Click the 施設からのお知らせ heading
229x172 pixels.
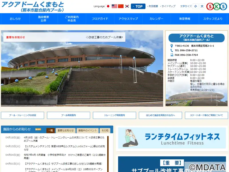point(17,129)
